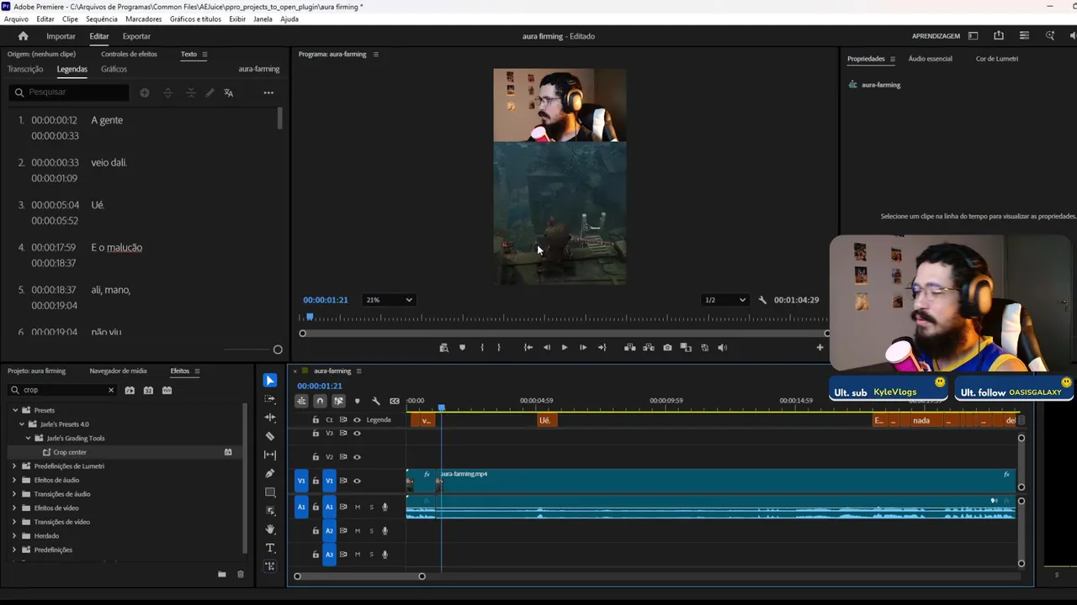Select the Rectangle tool

[x=270, y=492]
